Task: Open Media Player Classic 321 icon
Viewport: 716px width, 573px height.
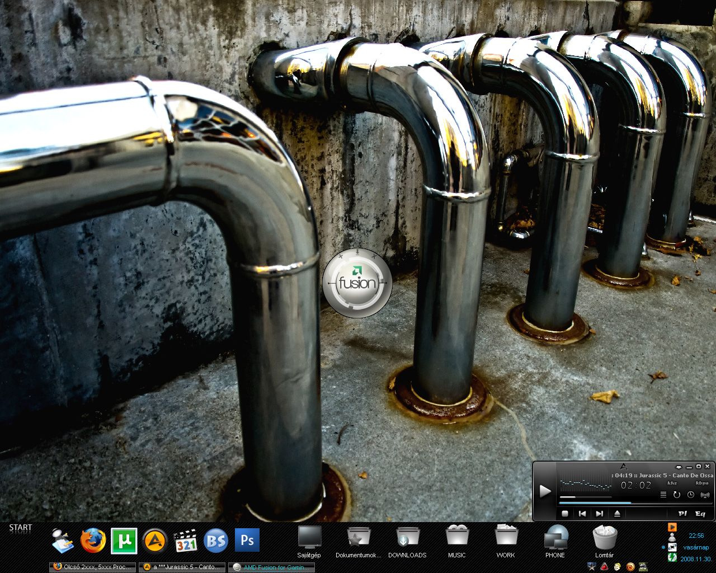Action: (185, 541)
